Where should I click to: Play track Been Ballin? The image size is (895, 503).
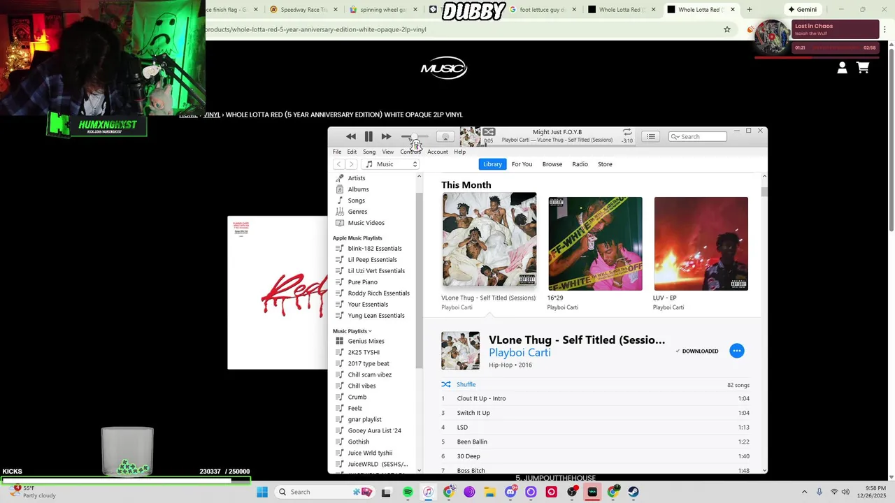click(x=595, y=442)
